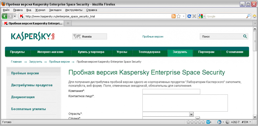Image resolution: width=258 pixels, height=126 pixels.
Task: Click the grey forward arrow button
Action: click(x=10, y=16)
